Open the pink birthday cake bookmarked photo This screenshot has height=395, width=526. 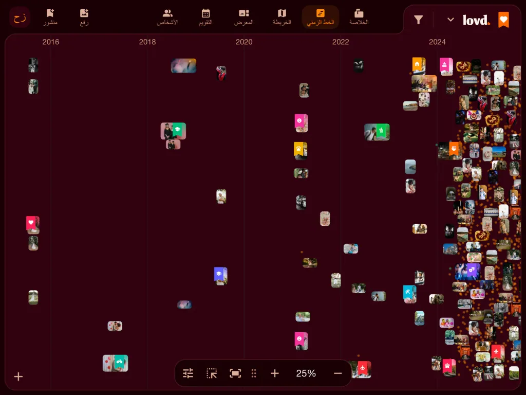pos(446,66)
